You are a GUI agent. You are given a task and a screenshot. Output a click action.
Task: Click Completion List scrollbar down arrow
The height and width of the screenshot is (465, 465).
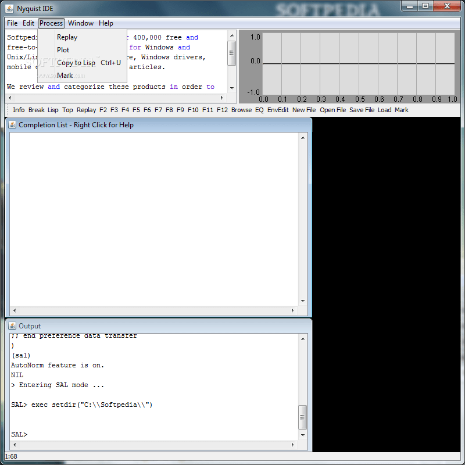coord(303,301)
